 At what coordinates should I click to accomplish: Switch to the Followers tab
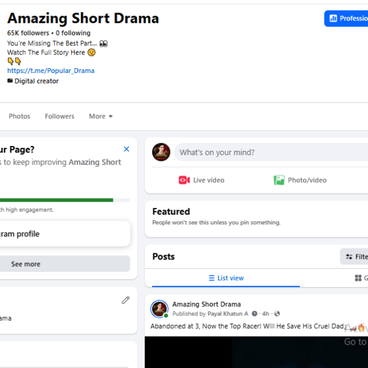click(59, 116)
